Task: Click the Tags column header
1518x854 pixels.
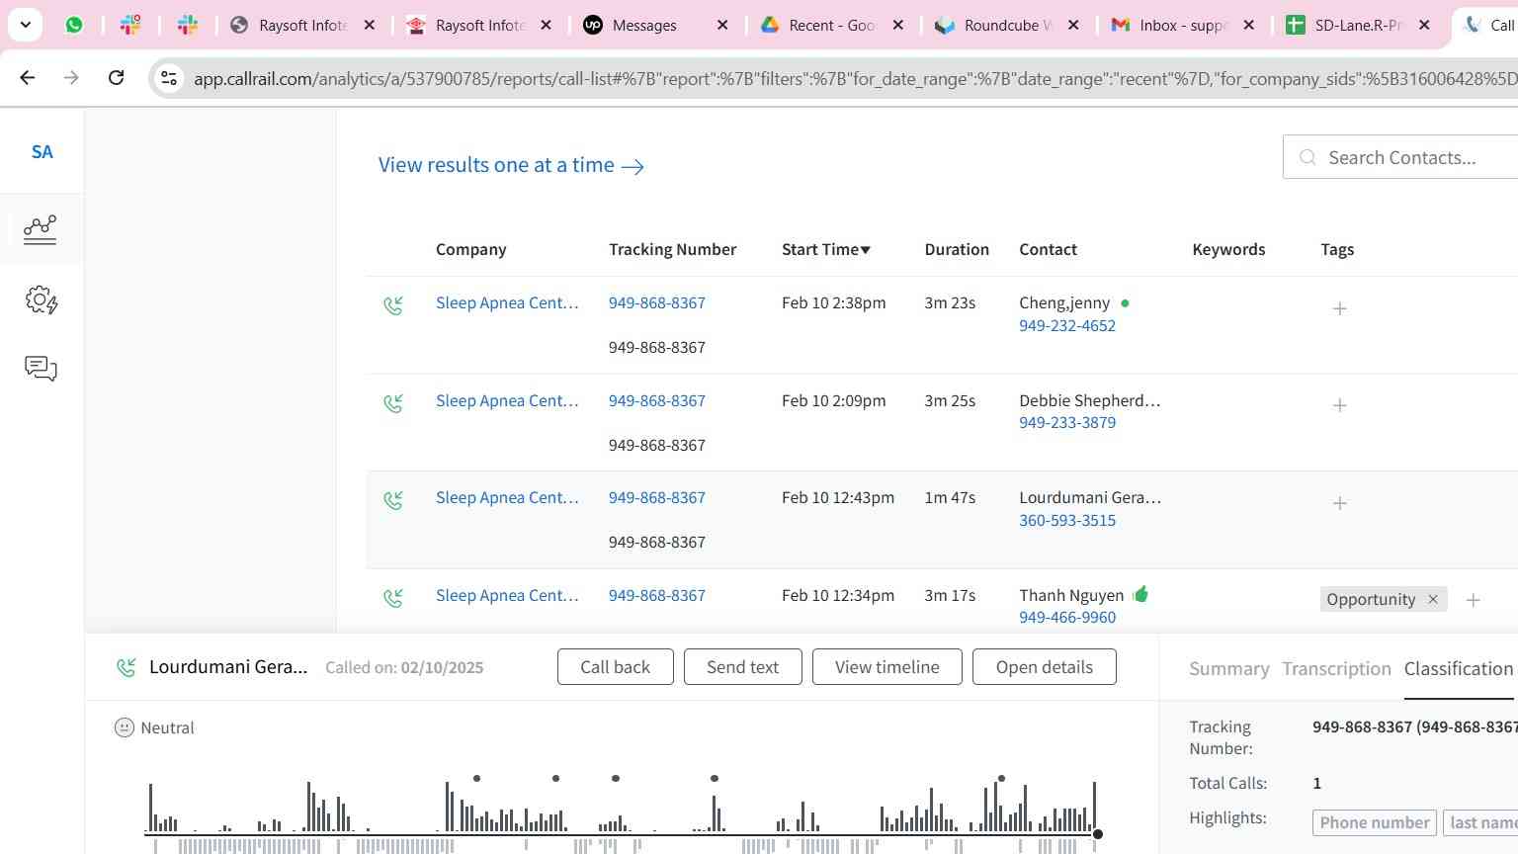Action: click(1337, 249)
